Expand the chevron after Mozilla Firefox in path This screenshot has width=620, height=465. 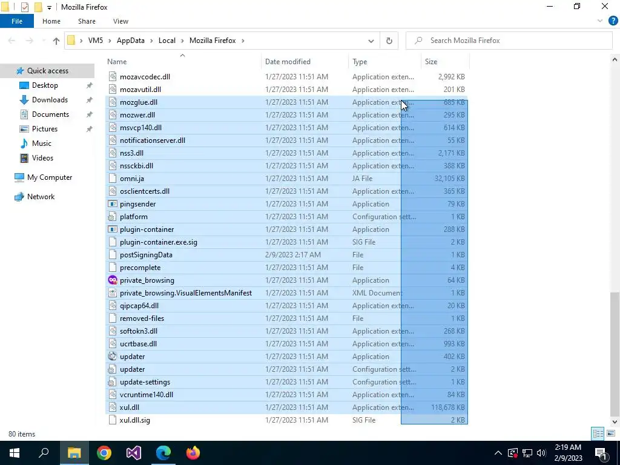click(x=243, y=41)
